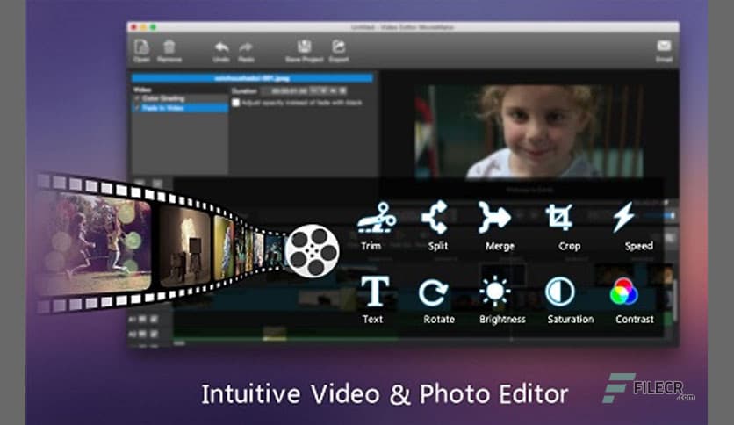Viewport: 734px width, 425px height.
Task: Select the Fade In Video effect row
Action: [x=180, y=108]
